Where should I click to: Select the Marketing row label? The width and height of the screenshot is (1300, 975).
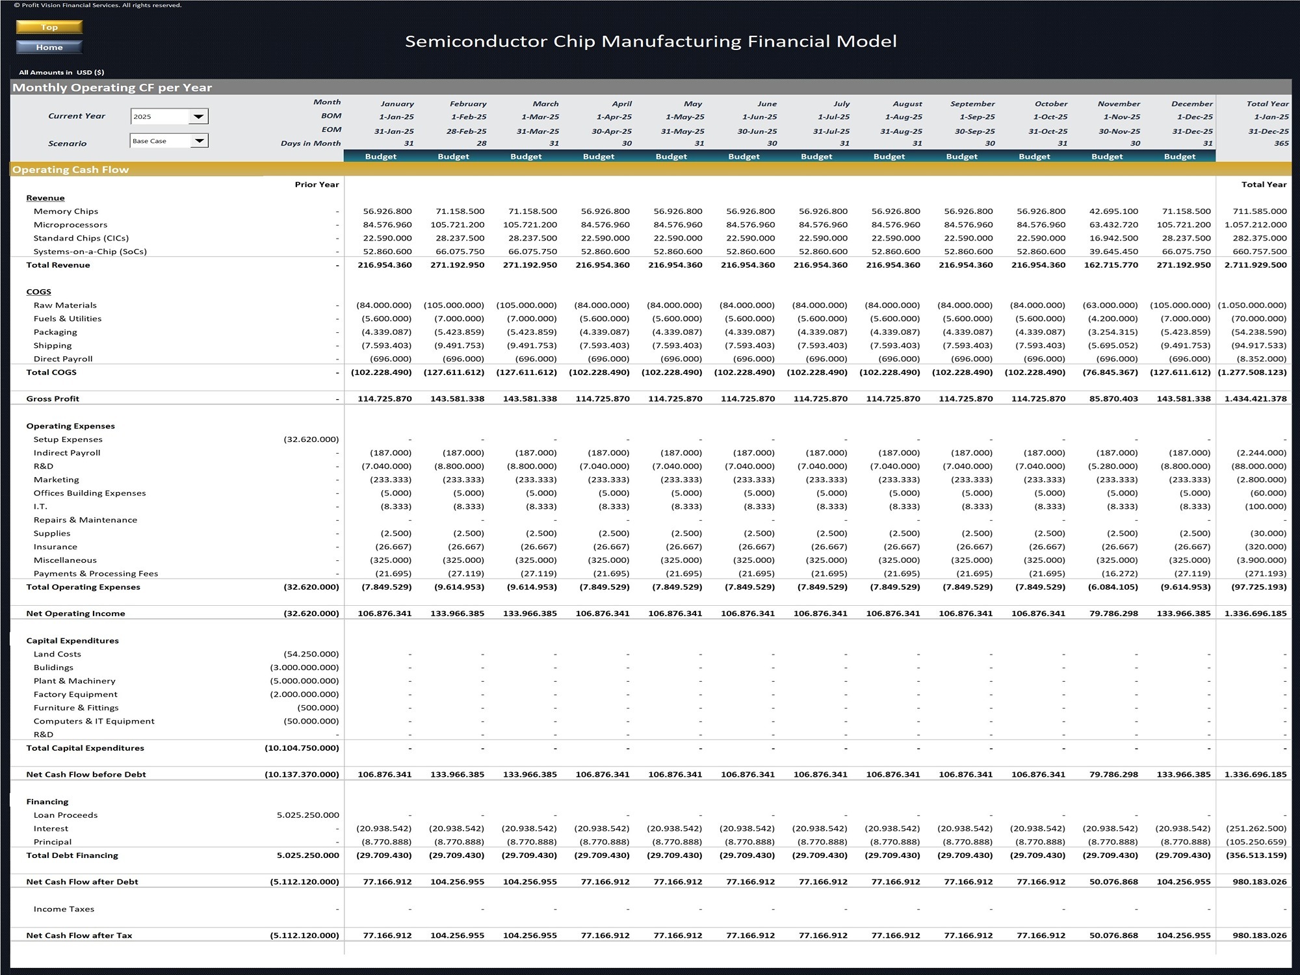[57, 480]
